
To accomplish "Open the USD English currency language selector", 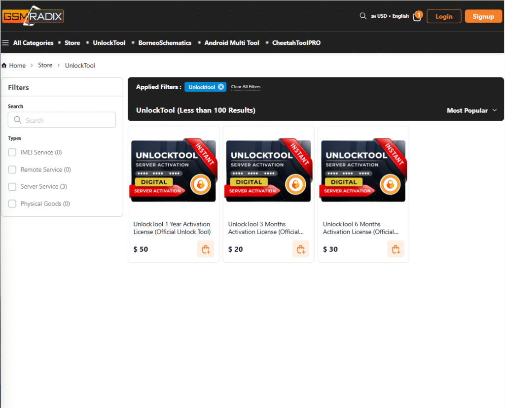I will pyautogui.click(x=390, y=16).
